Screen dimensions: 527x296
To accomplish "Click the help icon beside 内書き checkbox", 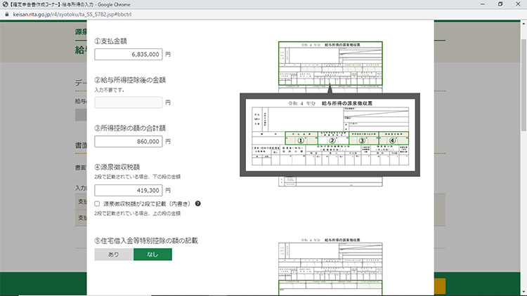I will [198, 204].
